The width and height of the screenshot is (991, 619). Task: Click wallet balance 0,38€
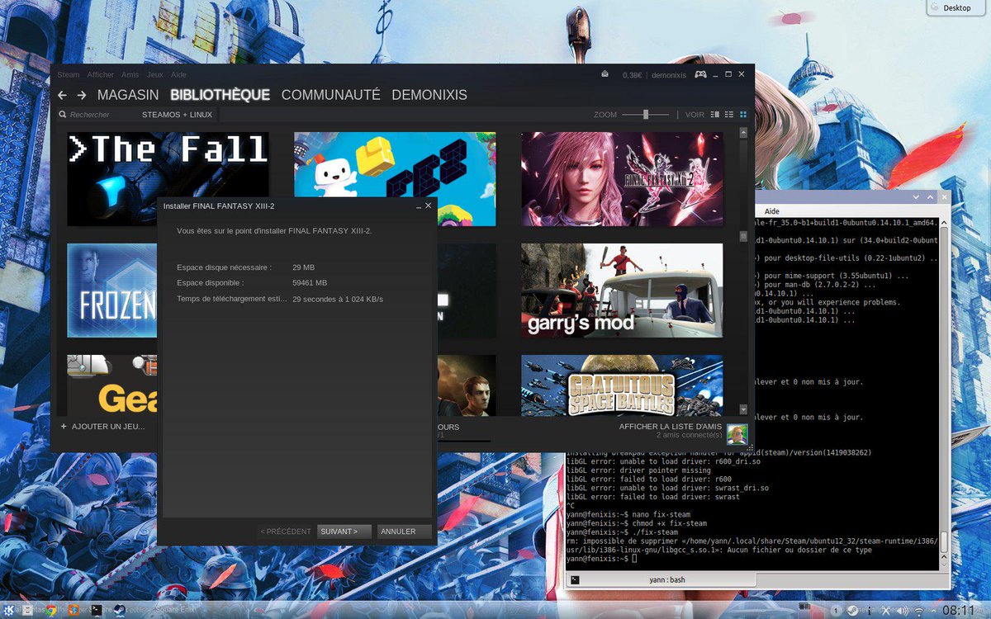coord(633,74)
